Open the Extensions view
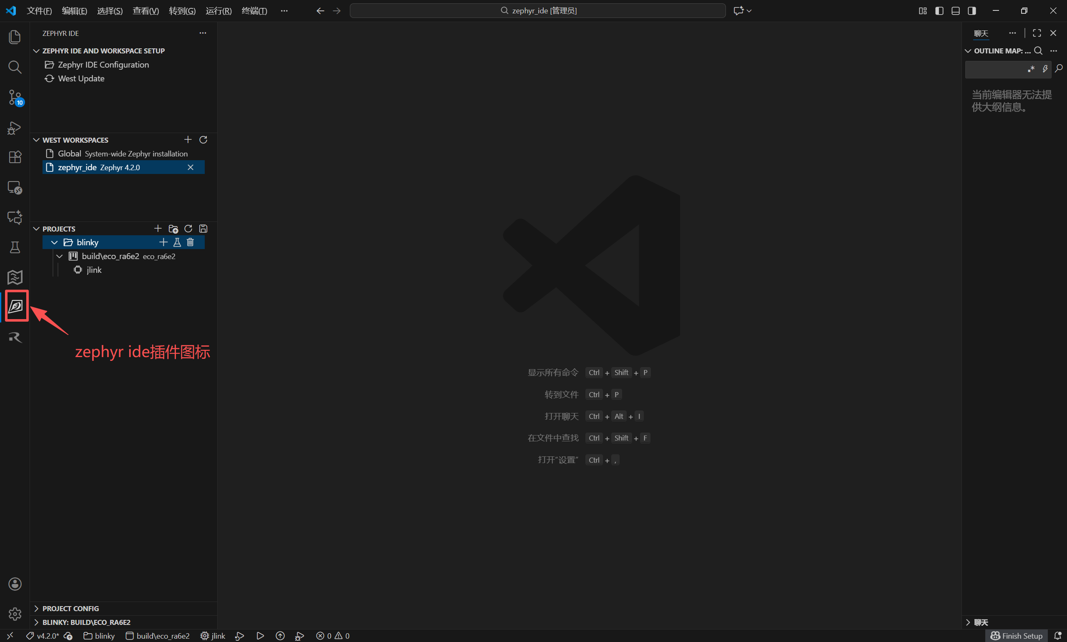1067x642 pixels. click(15, 157)
